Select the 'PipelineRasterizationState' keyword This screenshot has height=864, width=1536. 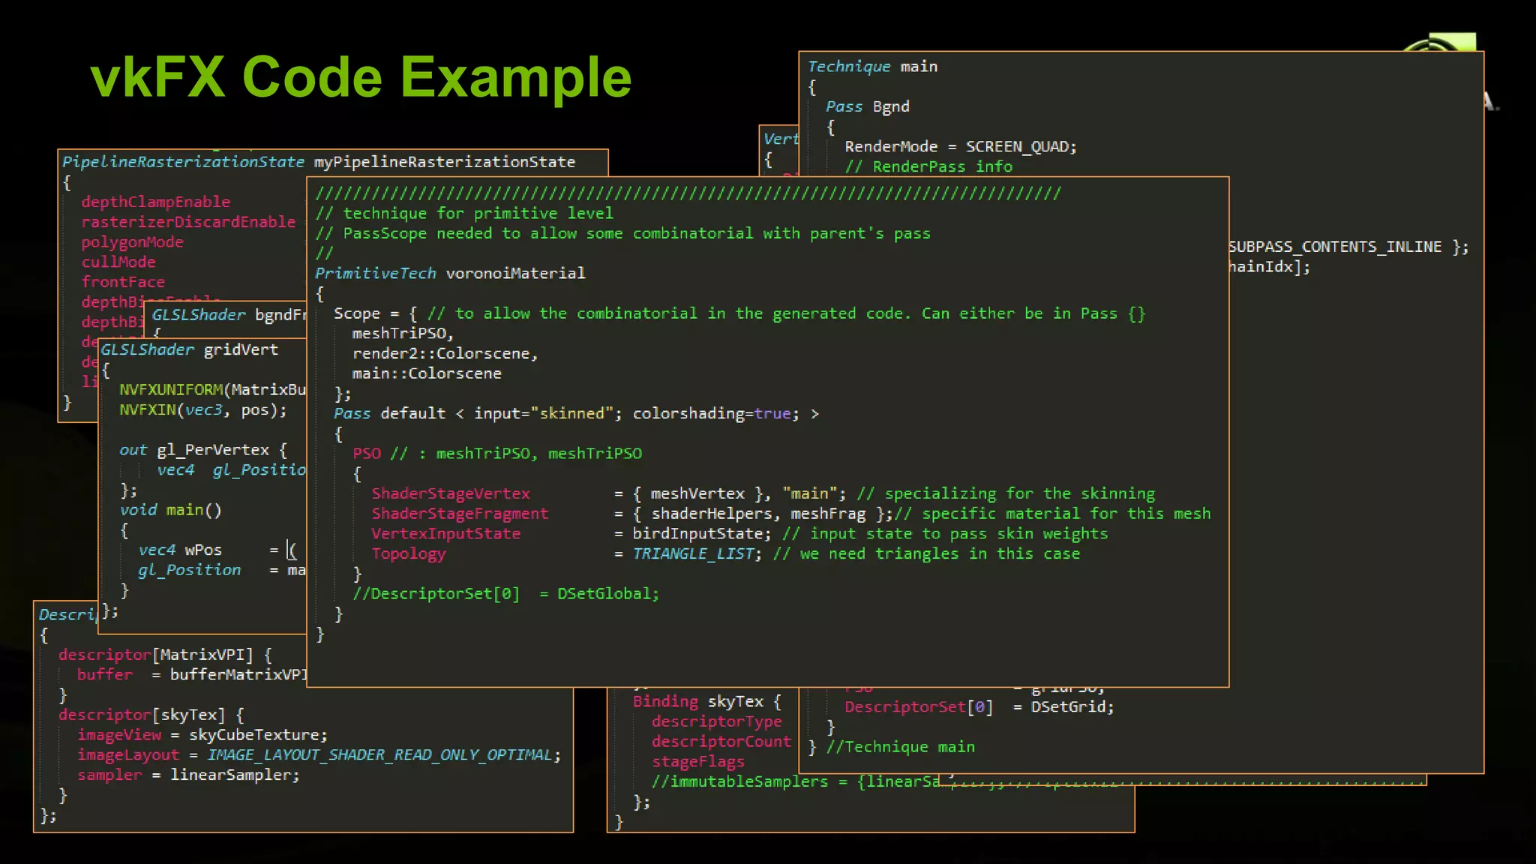click(x=183, y=162)
